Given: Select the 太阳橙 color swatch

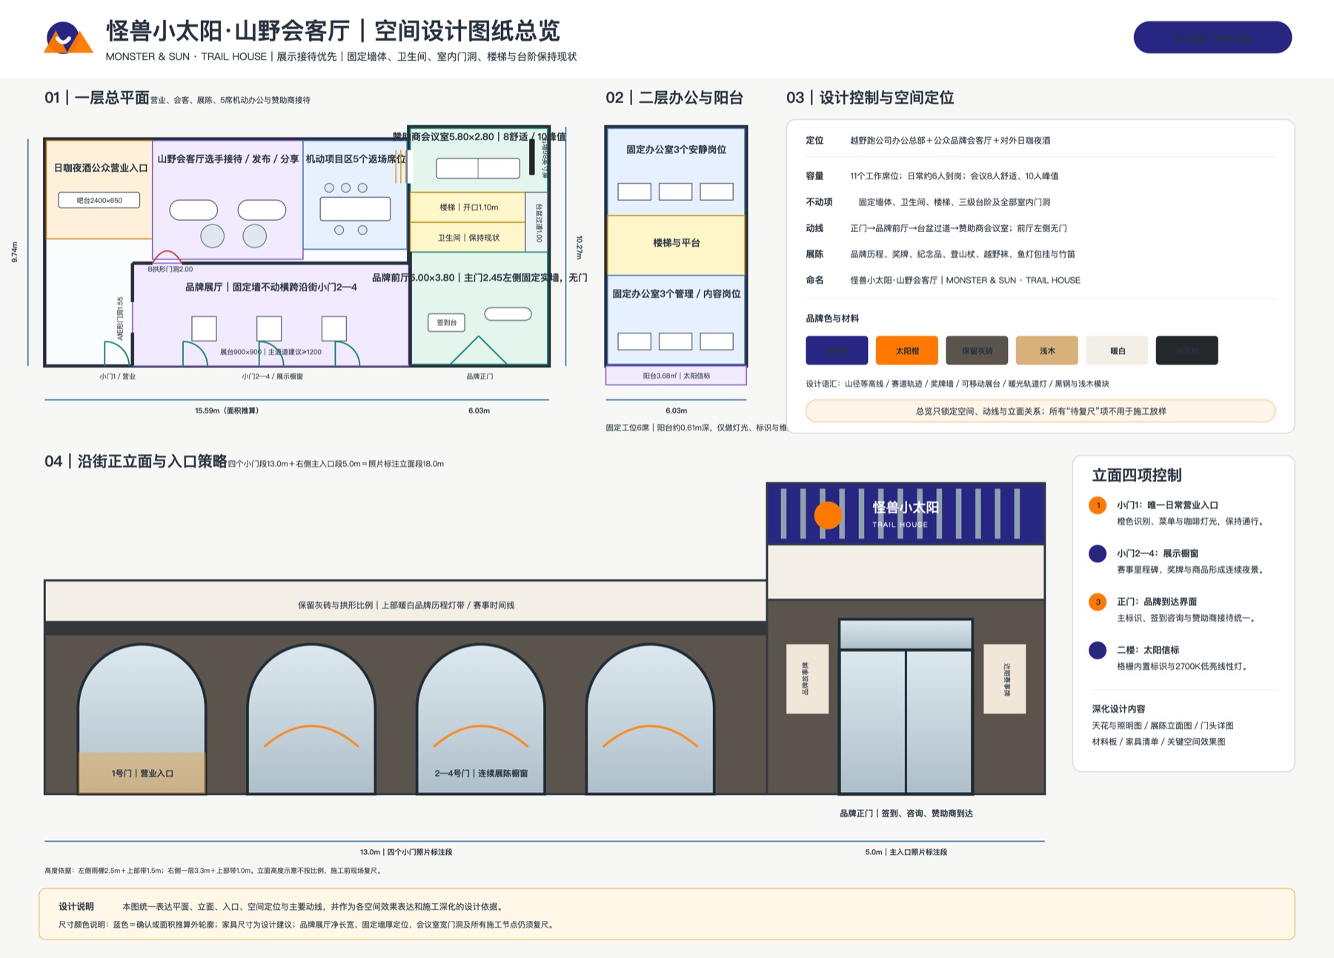Looking at the screenshot, I should click(x=906, y=350).
